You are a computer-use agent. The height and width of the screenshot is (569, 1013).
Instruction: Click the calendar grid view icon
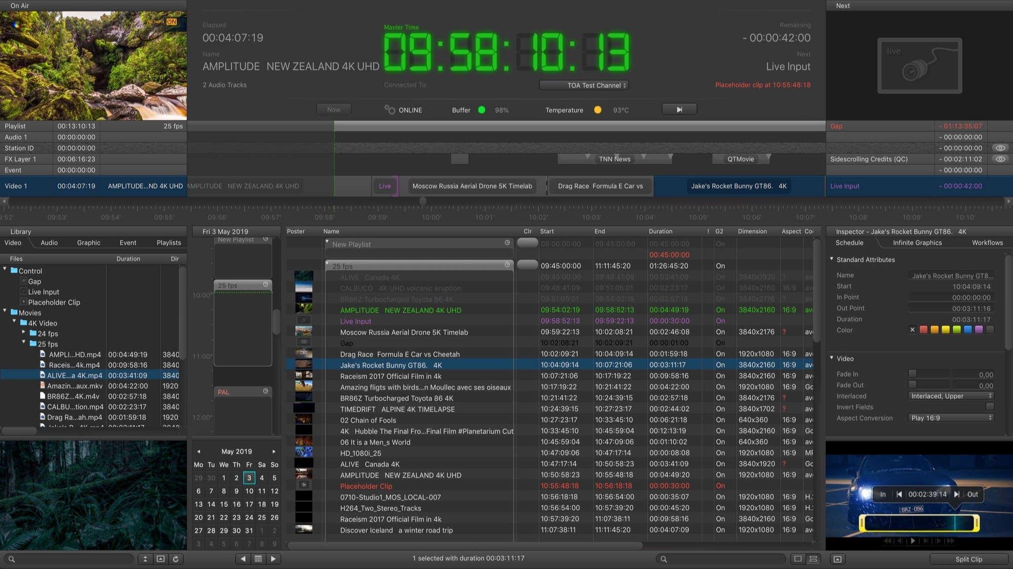tap(258, 559)
